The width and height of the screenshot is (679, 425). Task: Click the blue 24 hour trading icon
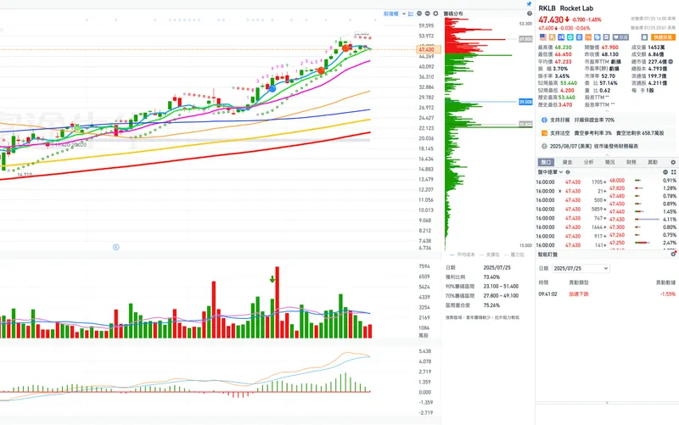coord(561,37)
